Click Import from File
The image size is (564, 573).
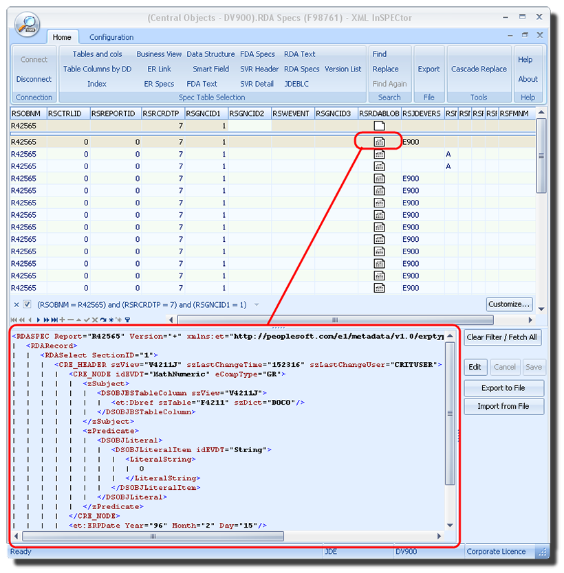point(503,406)
